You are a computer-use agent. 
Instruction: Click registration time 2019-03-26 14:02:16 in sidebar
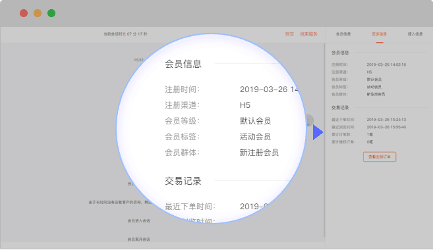tap(386, 64)
